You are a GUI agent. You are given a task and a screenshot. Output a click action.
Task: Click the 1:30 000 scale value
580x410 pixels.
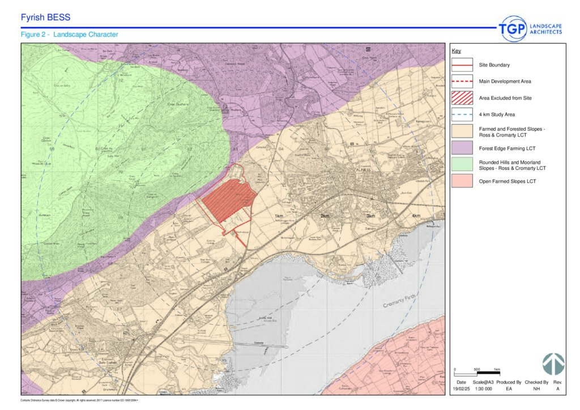tap(483, 389)
